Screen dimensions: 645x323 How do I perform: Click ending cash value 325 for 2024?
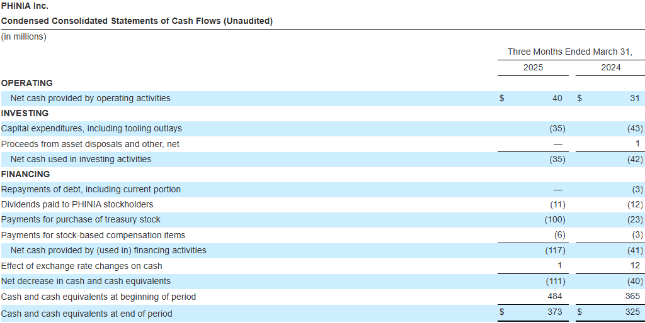point(632,312)
